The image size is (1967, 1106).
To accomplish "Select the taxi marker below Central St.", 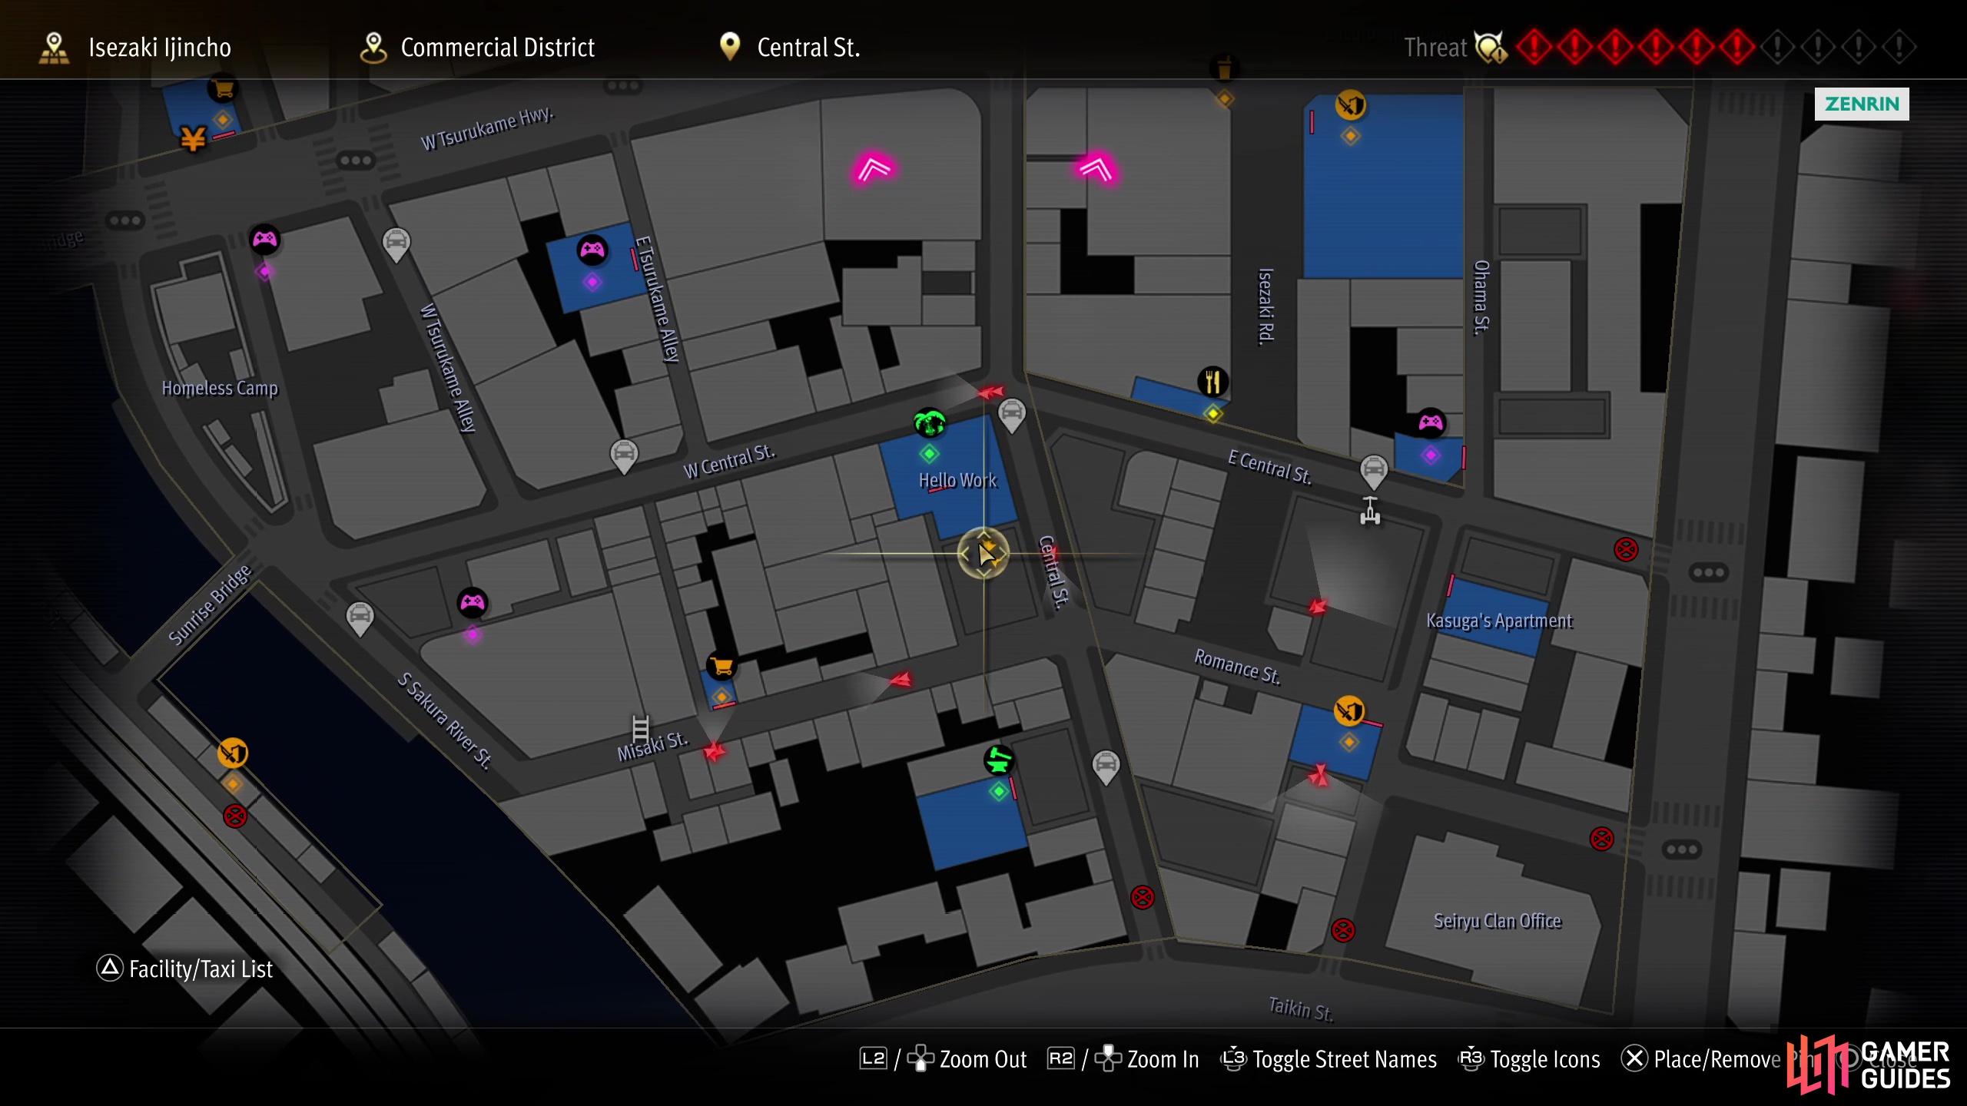I will (x=1106, y=767).
